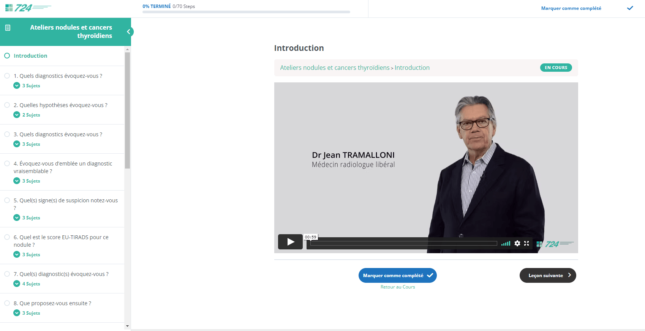Toggle status circle for lesson 3
The width and height of the screenshot is (645, 331).
point(7,134)
